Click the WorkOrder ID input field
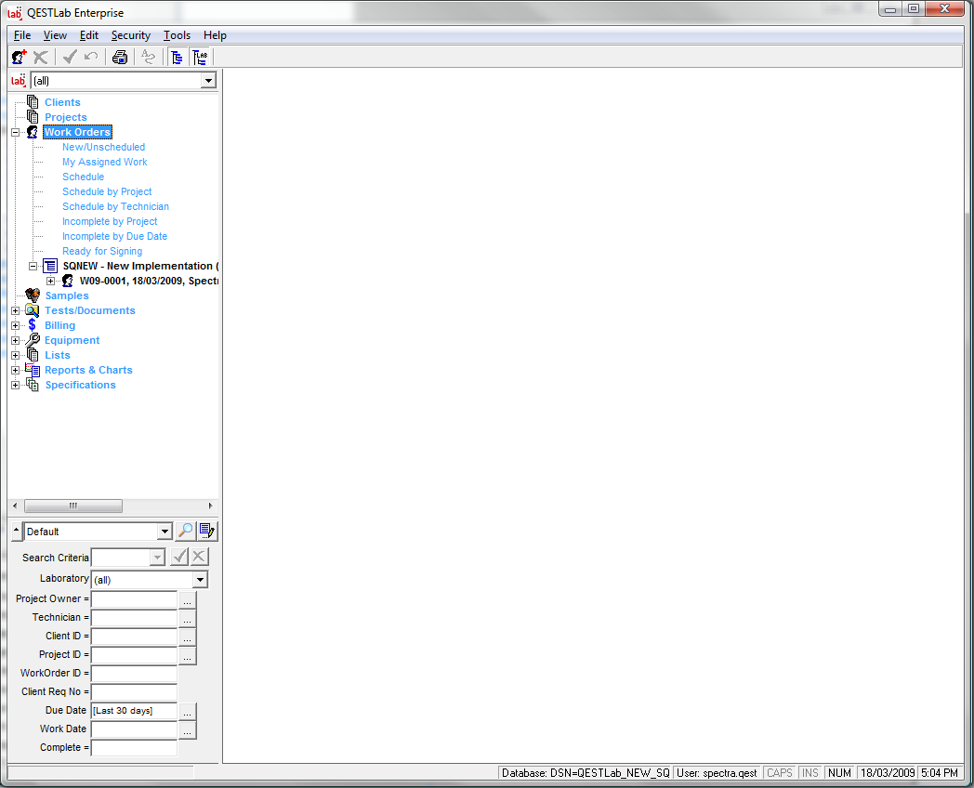Screen dimensions: 974x788 [x=134, y=674]
